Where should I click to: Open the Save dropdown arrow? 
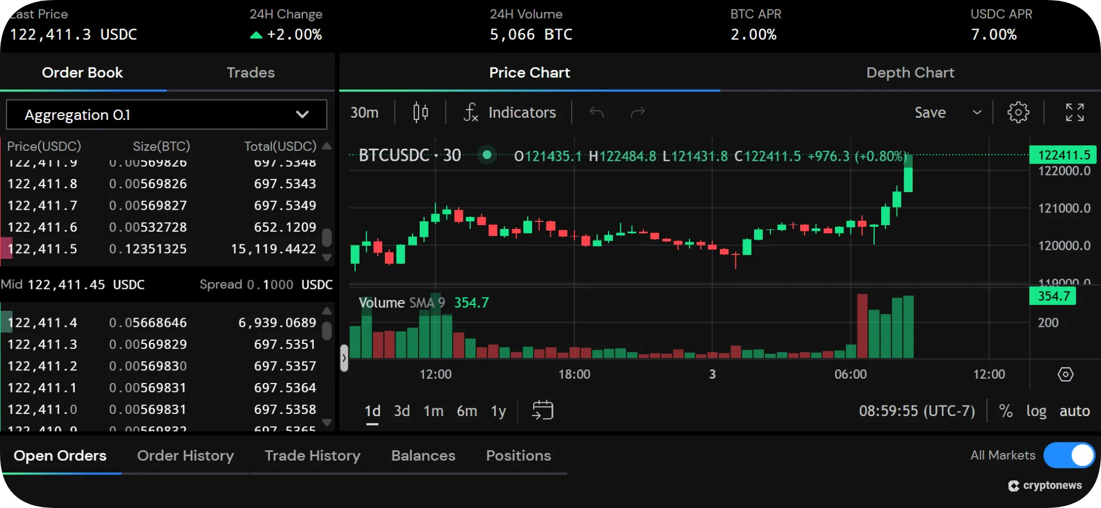click(x=977, y=112)
